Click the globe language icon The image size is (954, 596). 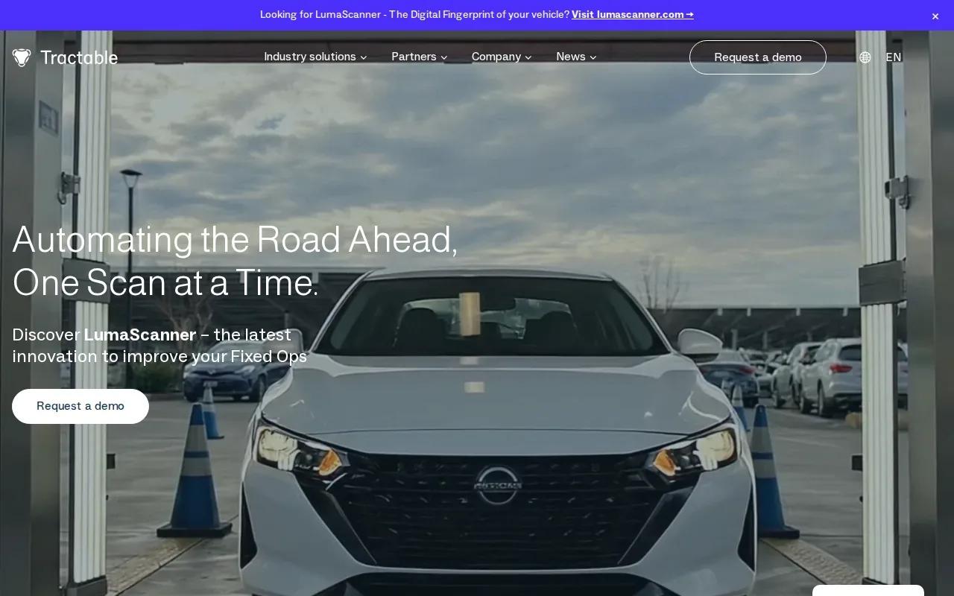coord(865,57)
